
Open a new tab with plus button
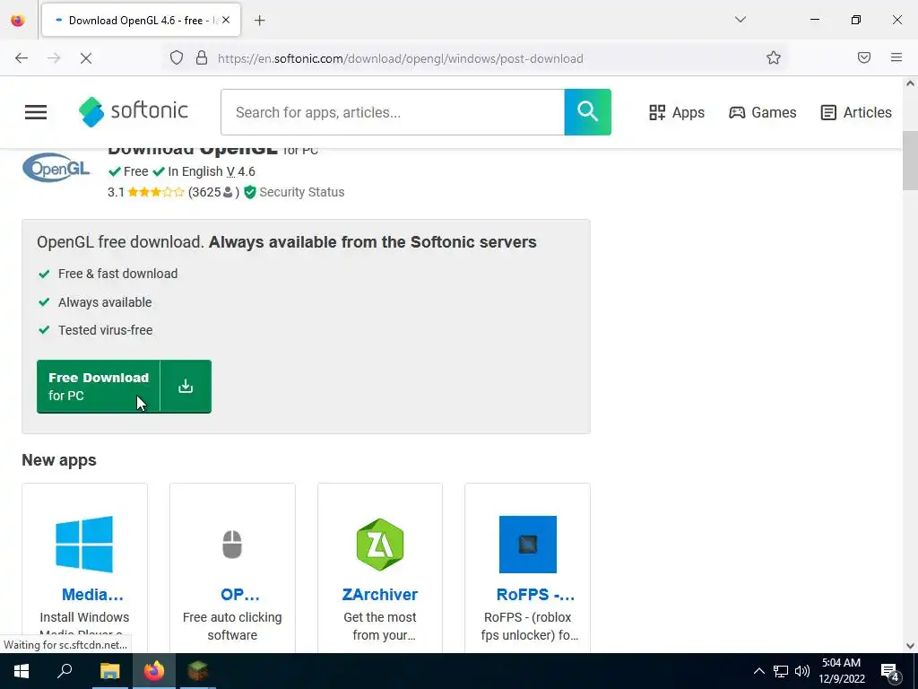pos(260,21)
